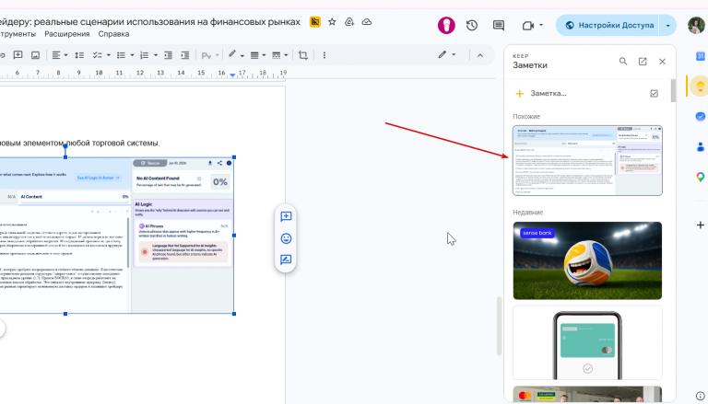Open the Mastercard logo note at bottom
Screen dimensions: 708x404
click(587, 394)
